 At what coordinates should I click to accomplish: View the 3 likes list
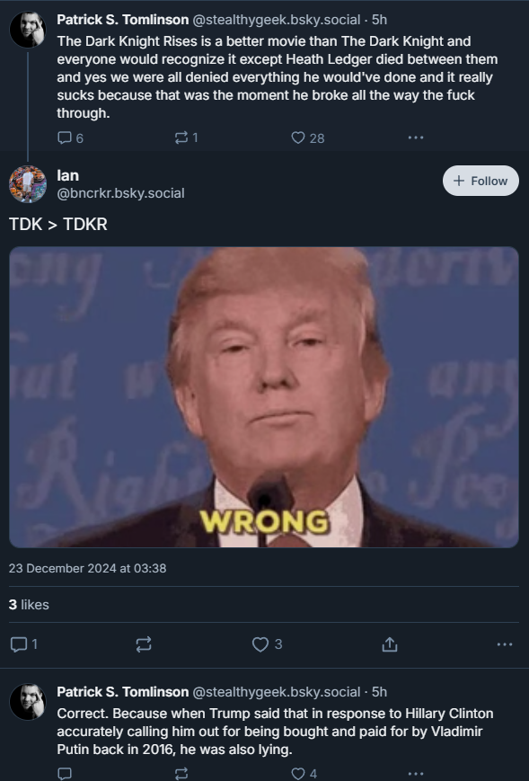click(x=29, y=605)
